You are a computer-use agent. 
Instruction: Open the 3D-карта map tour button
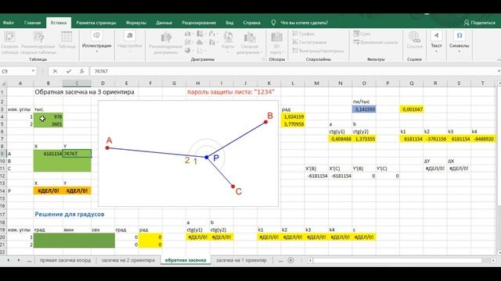pyautogui.click(x=276, y=42)
